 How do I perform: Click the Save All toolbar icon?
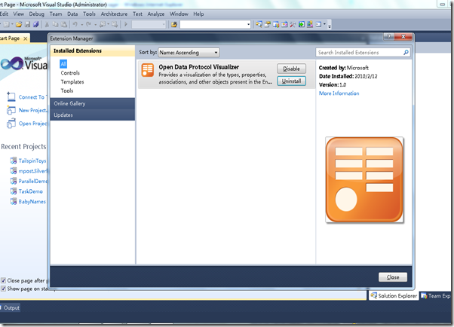pos(36,25)
